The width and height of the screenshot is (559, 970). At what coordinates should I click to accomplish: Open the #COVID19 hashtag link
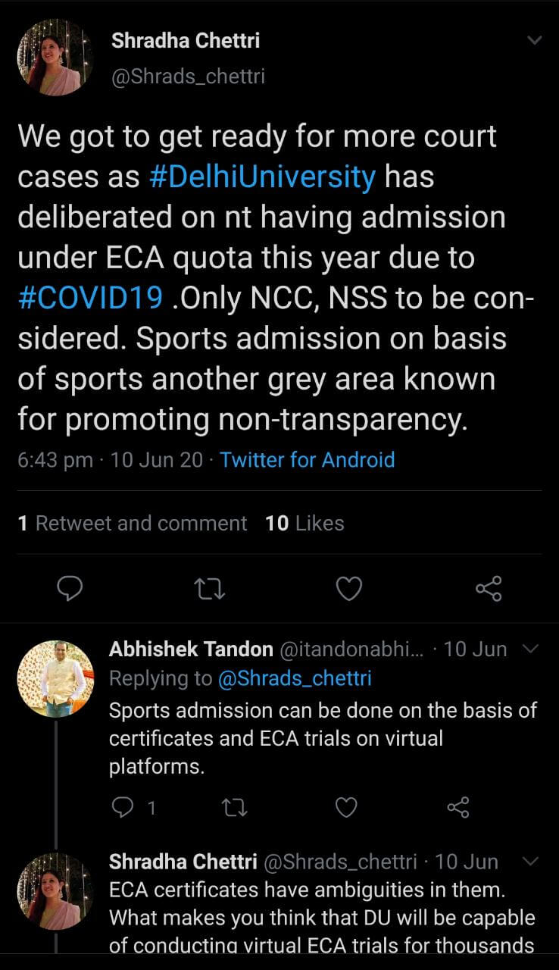[x=90, y=298]
